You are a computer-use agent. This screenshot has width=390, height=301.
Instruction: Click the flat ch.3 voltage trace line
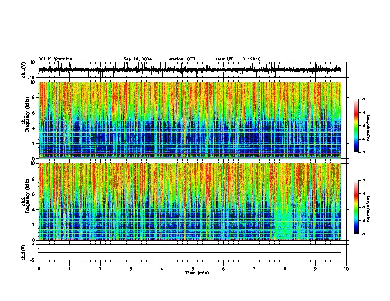tap(190, 252)
